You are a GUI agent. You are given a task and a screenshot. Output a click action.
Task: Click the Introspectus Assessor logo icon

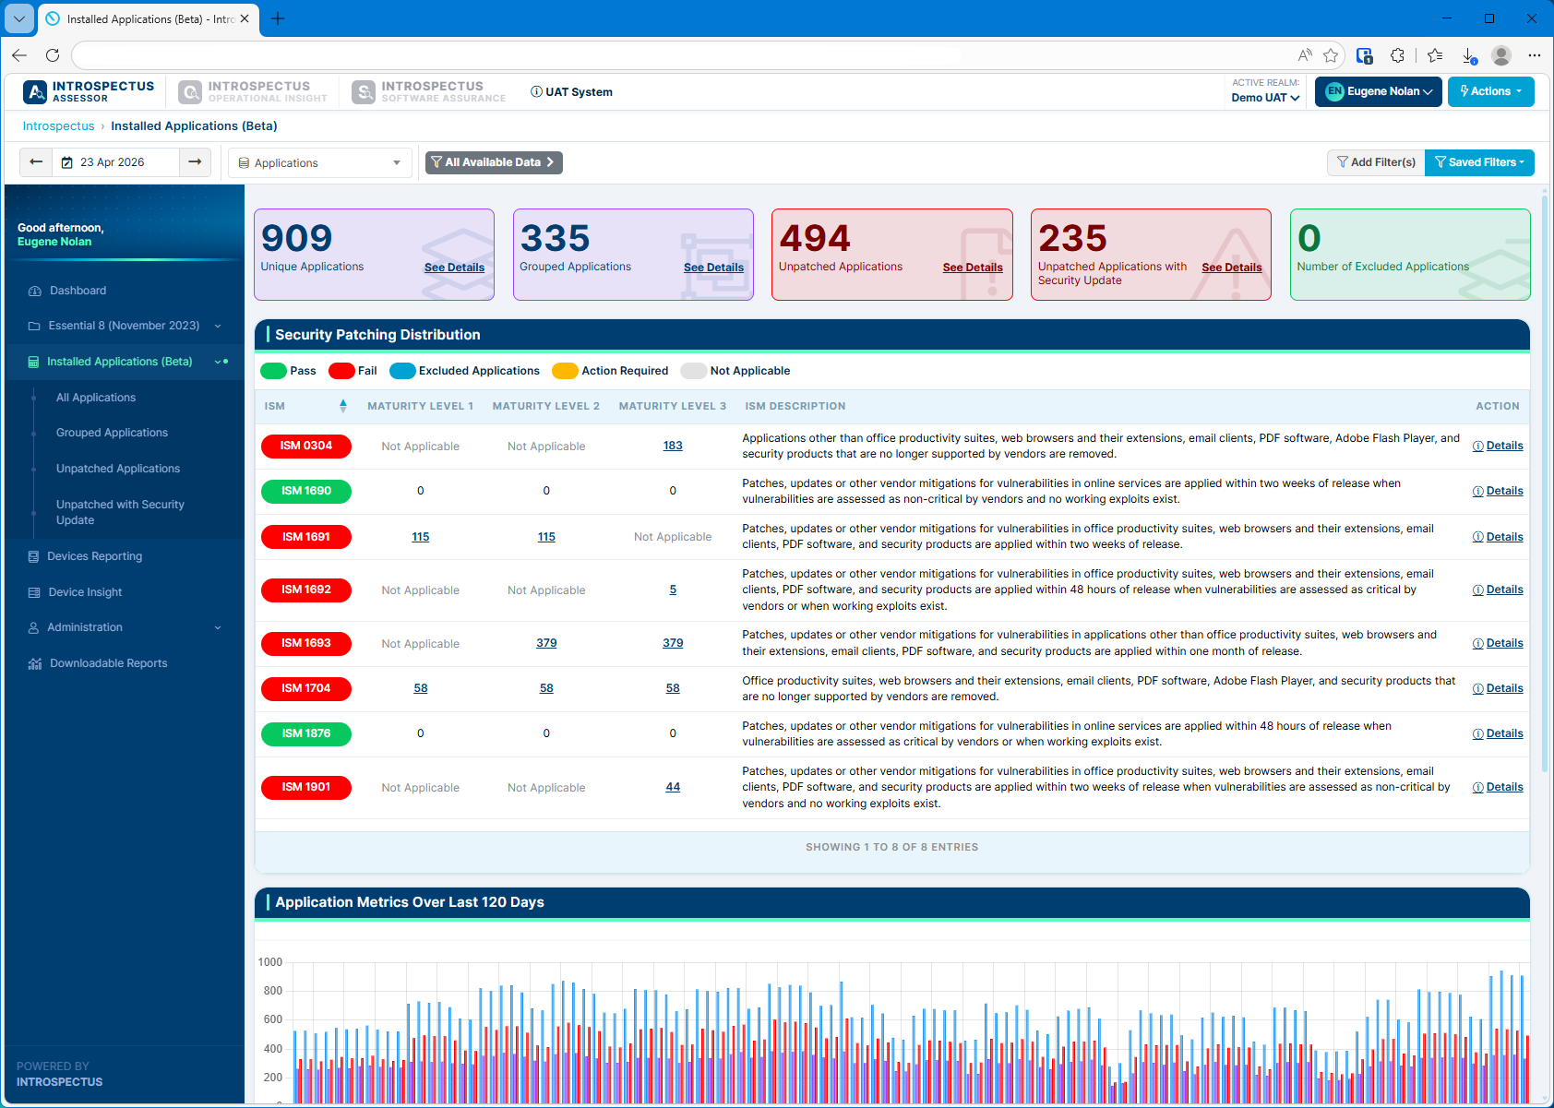point(36,92)
